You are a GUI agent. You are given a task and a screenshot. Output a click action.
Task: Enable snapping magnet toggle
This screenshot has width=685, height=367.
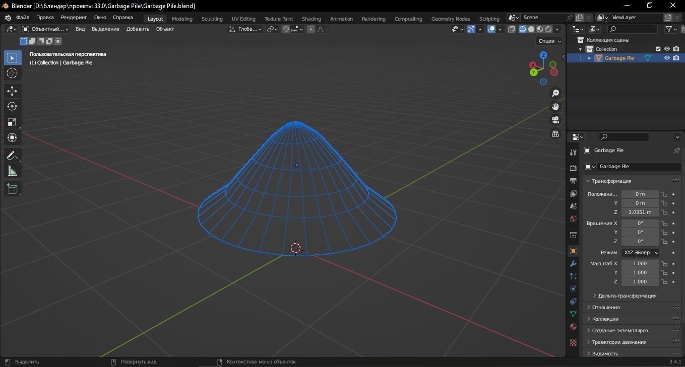tap(286, 29)
